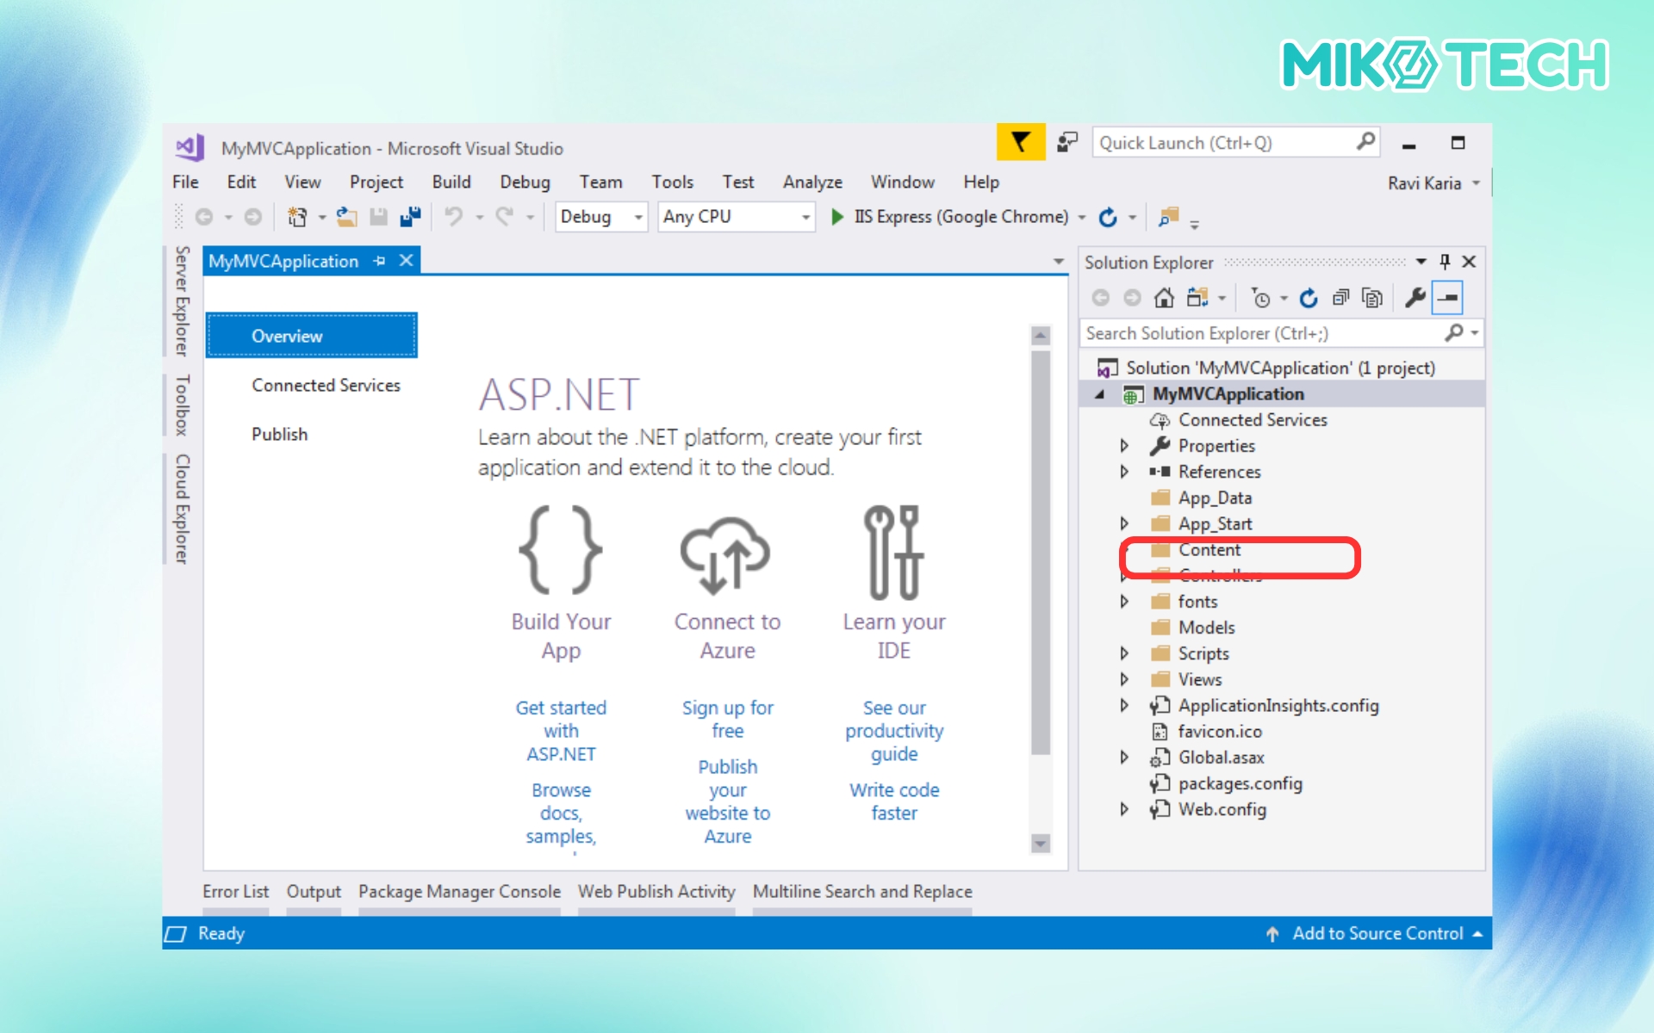
Task: Start IIS Express (Google Chrome) run button
Action: (x=836, y=217)
